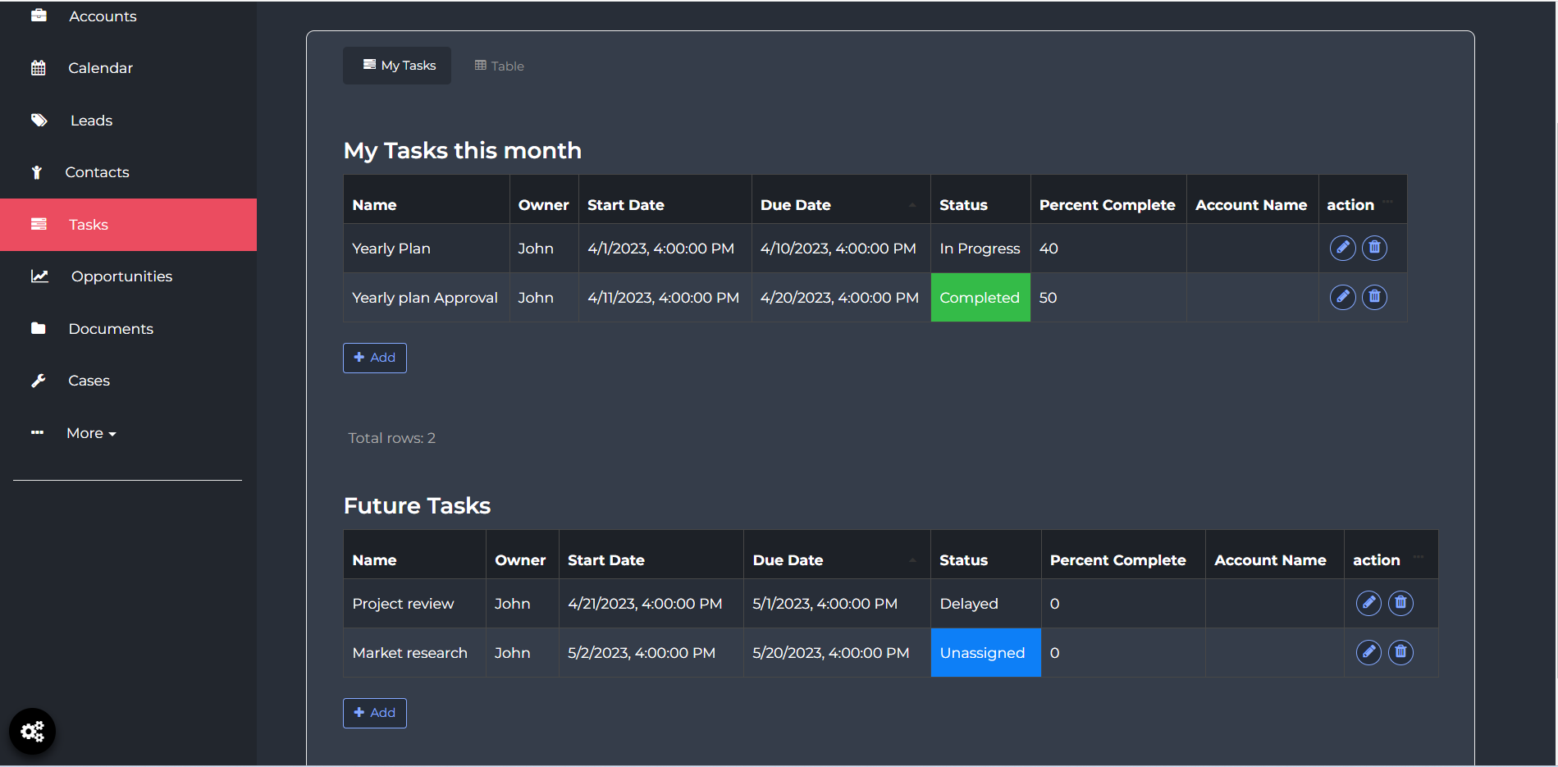This screenshot has height=767, width=1558.
Task: Click percent complete value 50
Action: tap(1048, 298)
